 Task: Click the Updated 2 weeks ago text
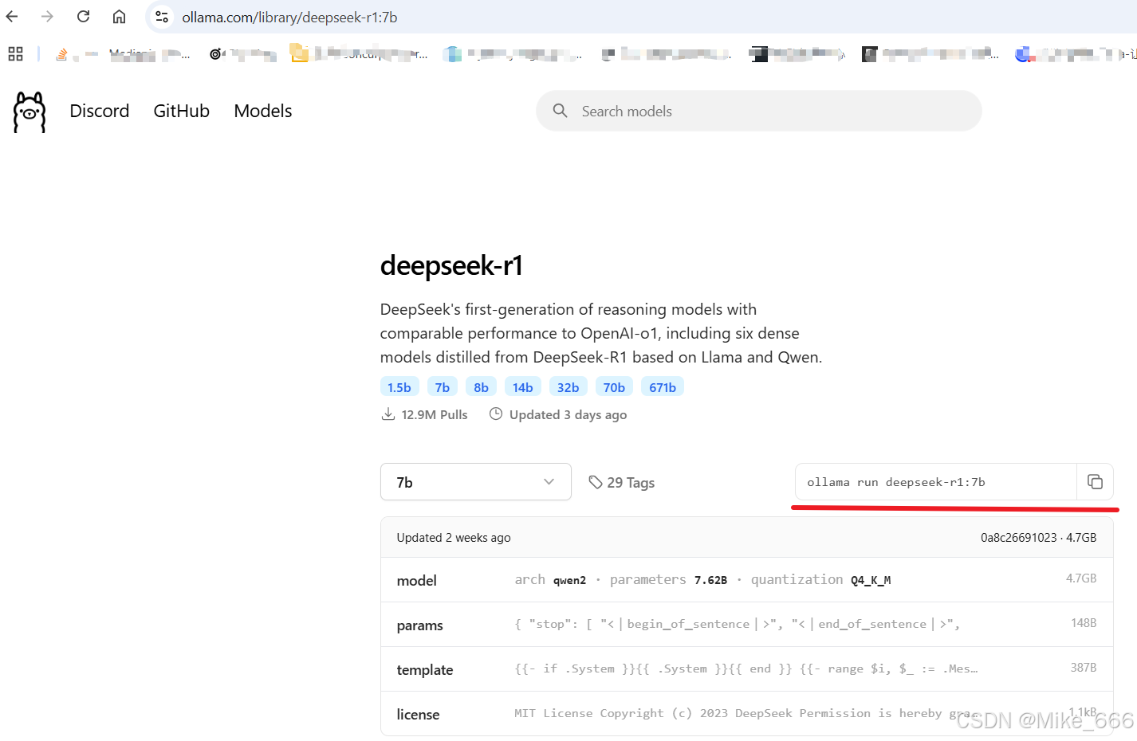coord(454,538)
